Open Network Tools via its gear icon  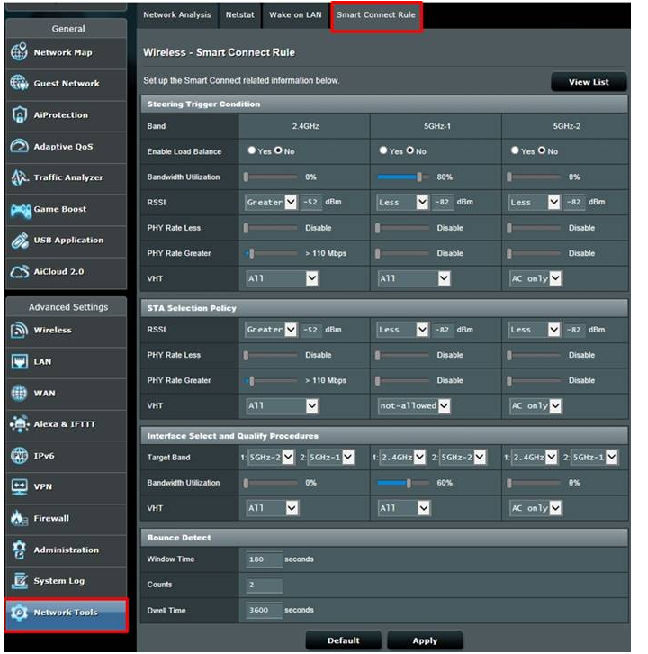tap(19, 612)
